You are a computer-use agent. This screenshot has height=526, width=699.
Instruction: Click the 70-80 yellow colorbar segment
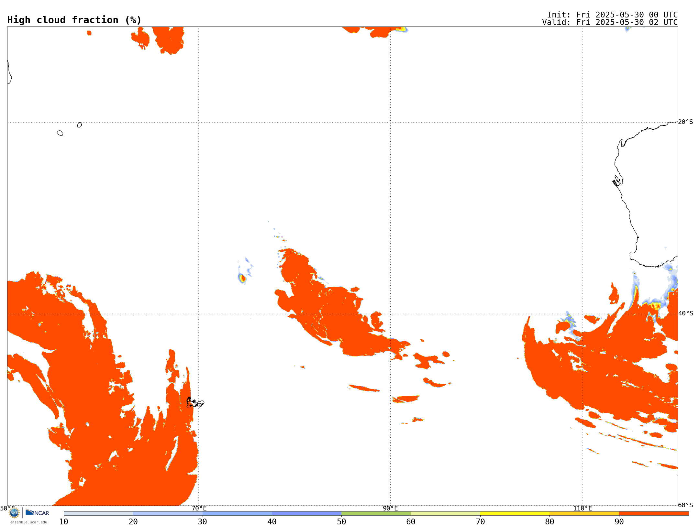click(x=515, y=513)
